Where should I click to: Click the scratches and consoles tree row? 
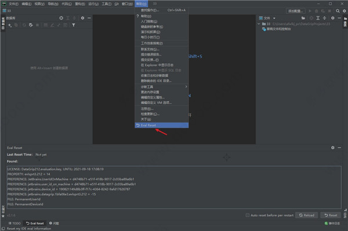click(x=276, y=29)
